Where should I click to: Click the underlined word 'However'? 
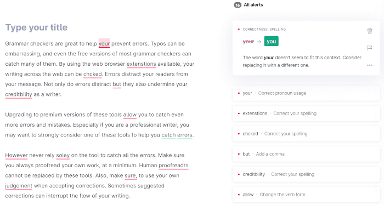pyautogui.click(x=16, y=155)
